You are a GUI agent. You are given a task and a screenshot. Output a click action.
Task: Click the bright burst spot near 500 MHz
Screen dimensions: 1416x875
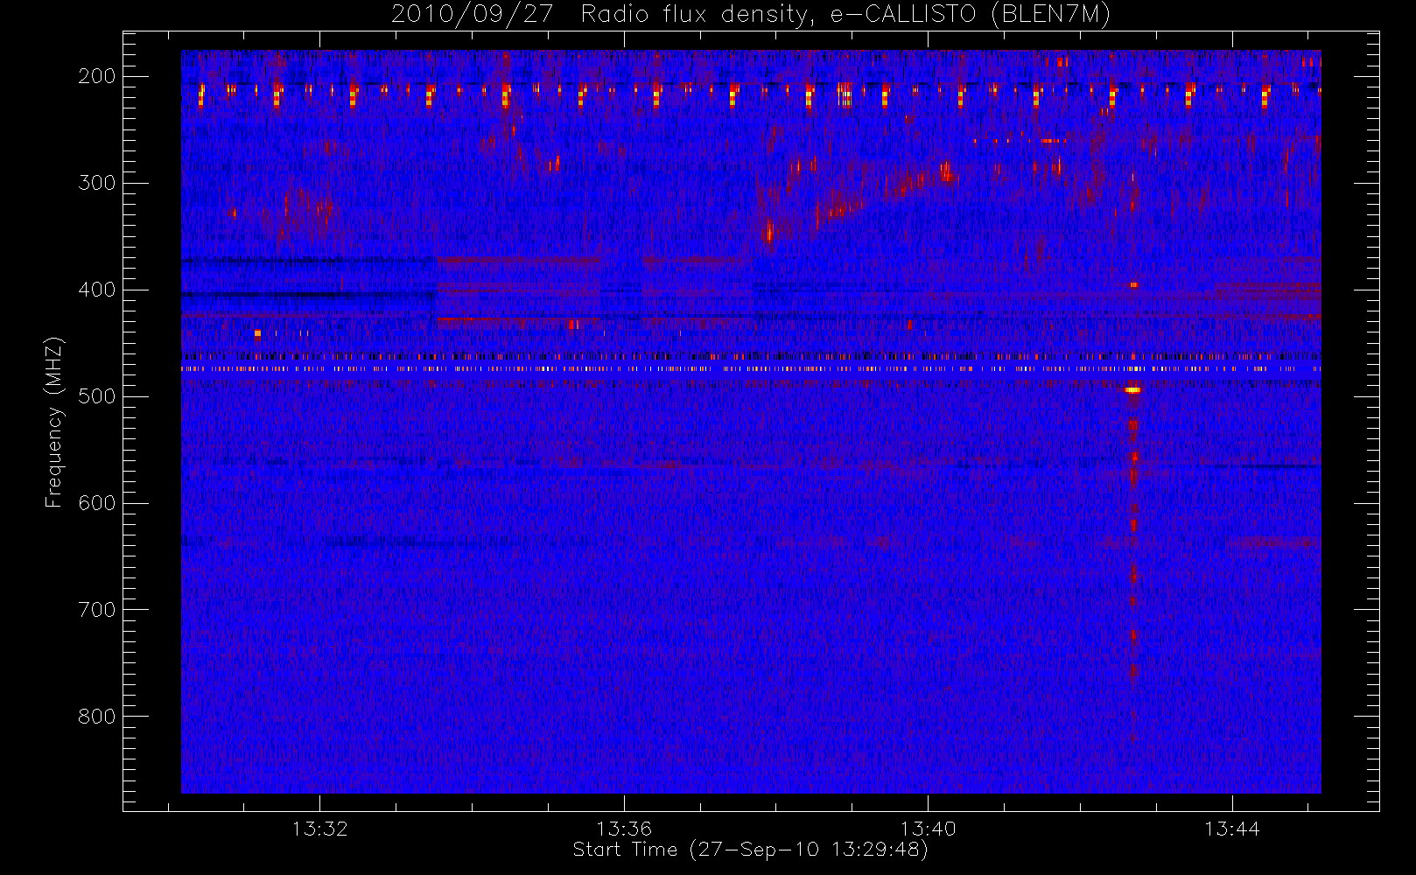pyautogui.click(x=1132, y=390)
